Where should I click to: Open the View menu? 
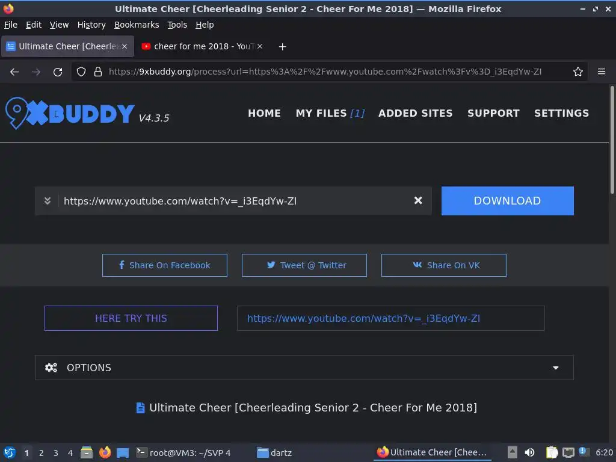60,25
